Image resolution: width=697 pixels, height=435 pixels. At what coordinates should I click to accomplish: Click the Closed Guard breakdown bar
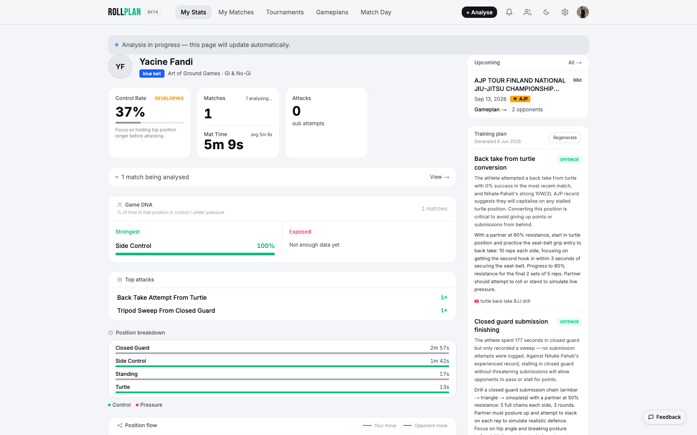(x=282, y=353)
